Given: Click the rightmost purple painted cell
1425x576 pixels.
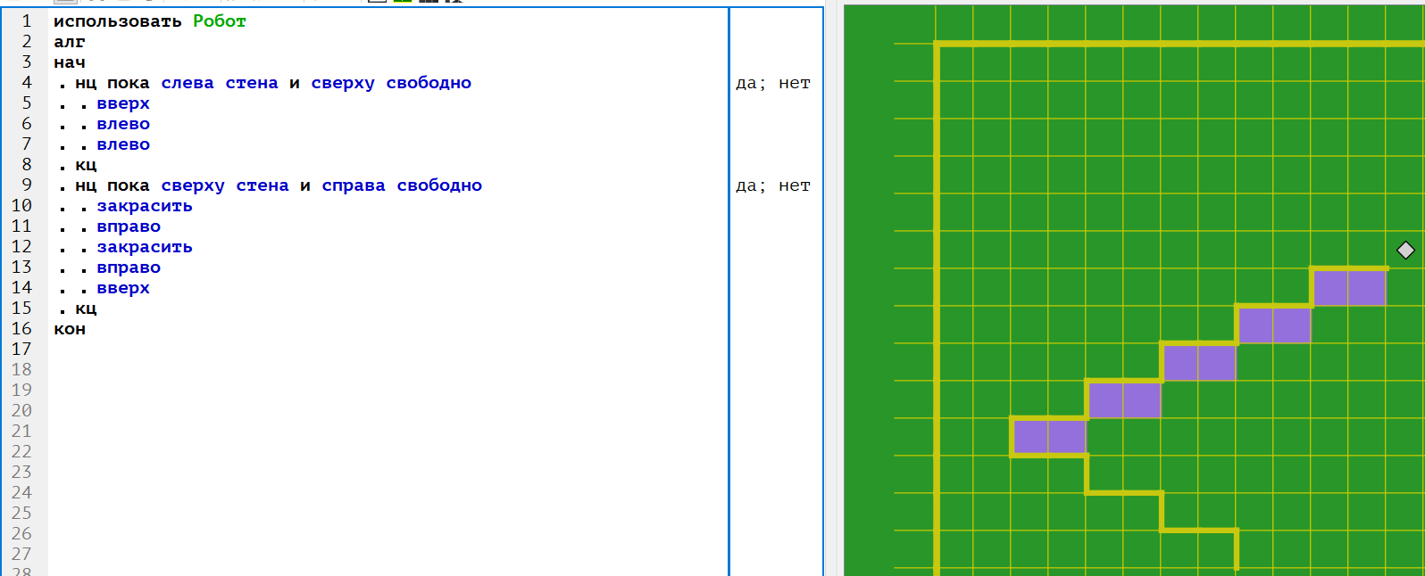Looking at the screenshot, I should pos(1367,287).
